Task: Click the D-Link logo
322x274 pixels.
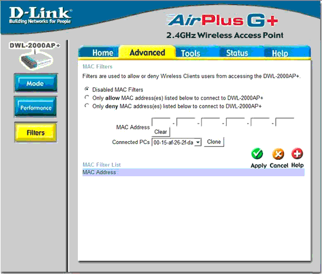Action: click(40, 15)
